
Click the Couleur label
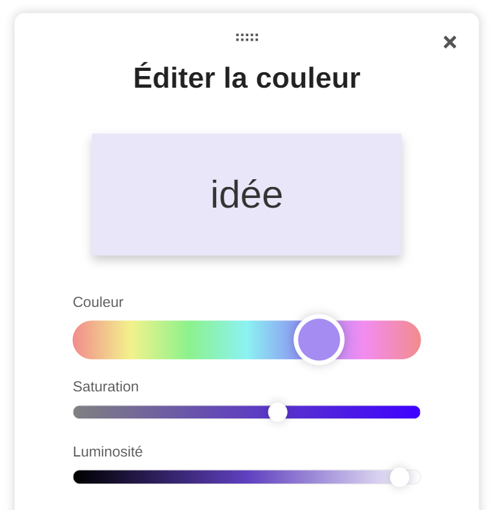(x=98, y=302)
